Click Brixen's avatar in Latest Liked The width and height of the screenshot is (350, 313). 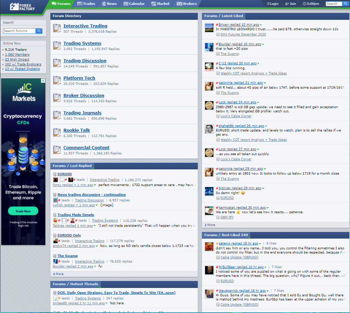pyautogui.click(x=209, y=28)
